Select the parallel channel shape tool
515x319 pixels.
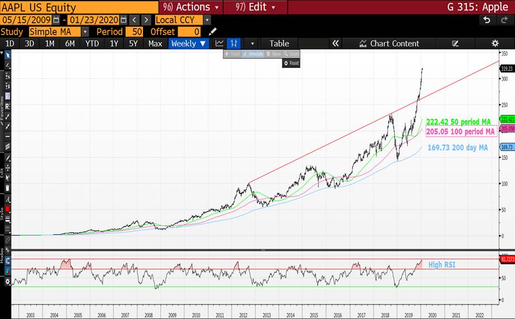coord(7,147)
